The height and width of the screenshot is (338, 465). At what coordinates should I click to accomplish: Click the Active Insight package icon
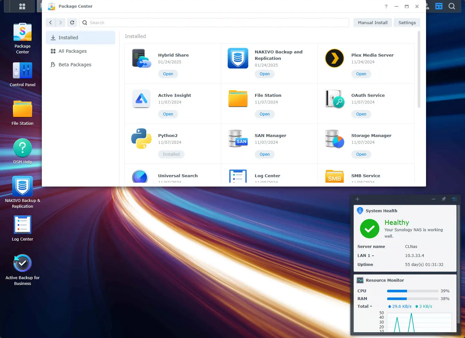(x=141, y=98)
